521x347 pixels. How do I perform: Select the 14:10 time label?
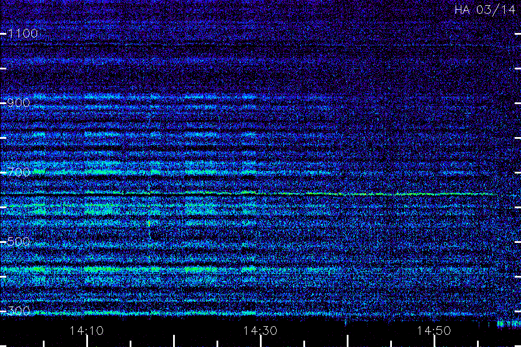click(87, 330)
